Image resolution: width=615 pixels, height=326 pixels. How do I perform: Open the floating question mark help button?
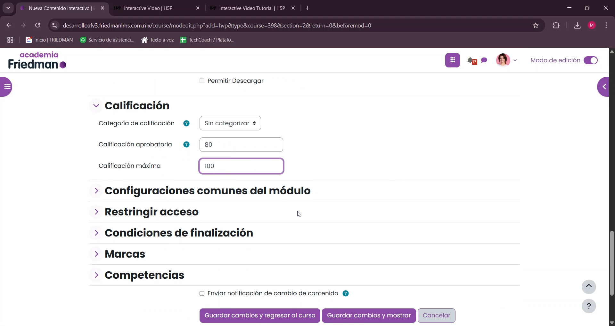coord(589,306)
